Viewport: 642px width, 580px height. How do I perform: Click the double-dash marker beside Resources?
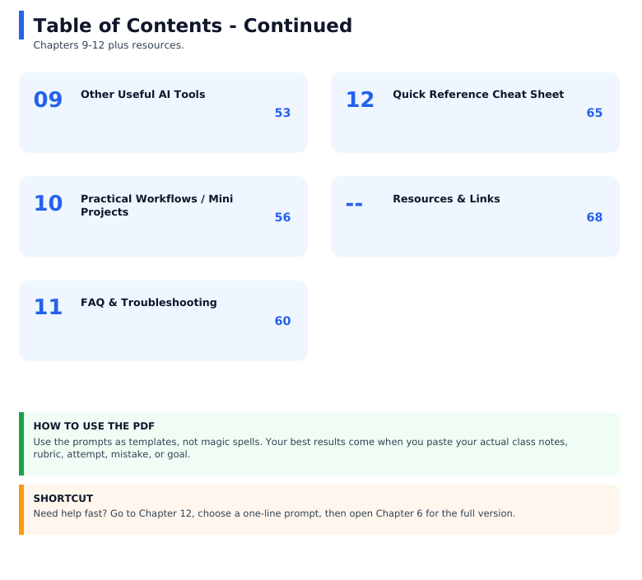coord(354,204)
